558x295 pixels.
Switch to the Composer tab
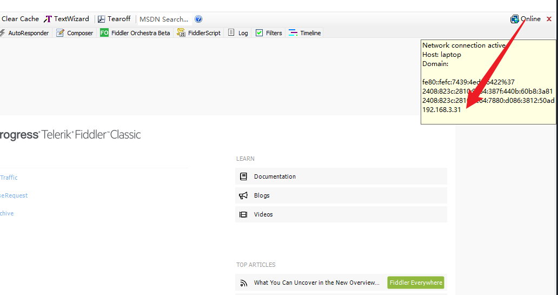coord(75,33)
